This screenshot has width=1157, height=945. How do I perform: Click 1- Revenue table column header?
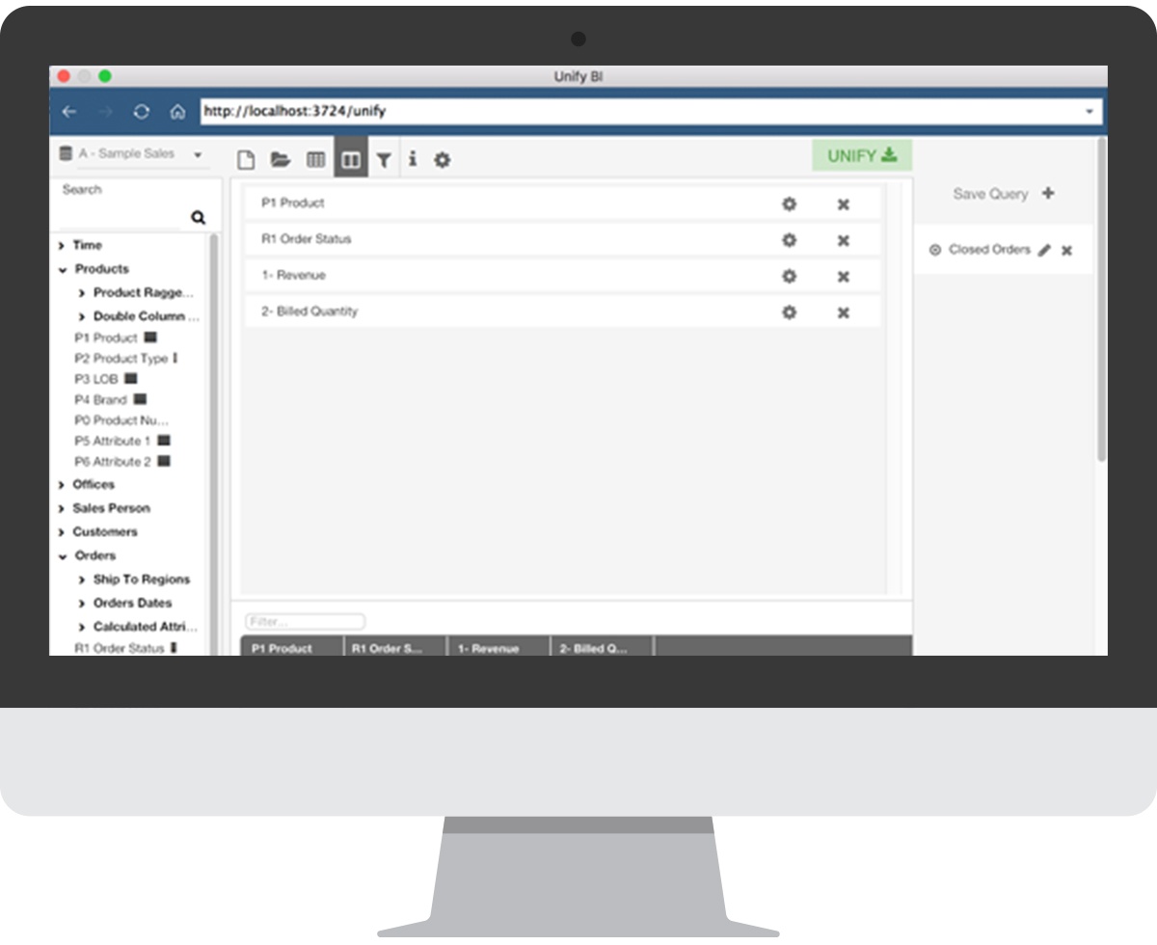tap(498, 647)
